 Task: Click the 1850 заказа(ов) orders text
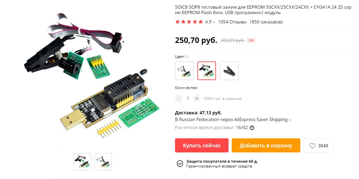266,22
